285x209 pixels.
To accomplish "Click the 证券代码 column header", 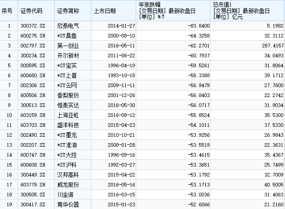I will click(x=36, y=11).
